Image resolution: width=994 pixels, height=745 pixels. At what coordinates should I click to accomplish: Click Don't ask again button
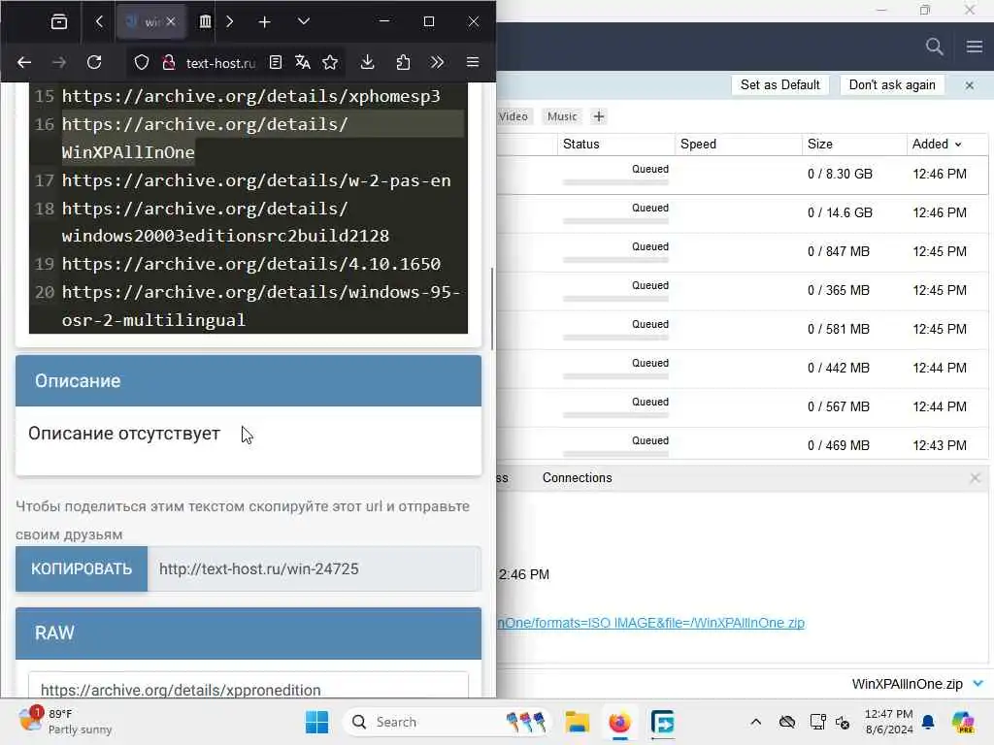pyautogui.click(x=892, y=85)
